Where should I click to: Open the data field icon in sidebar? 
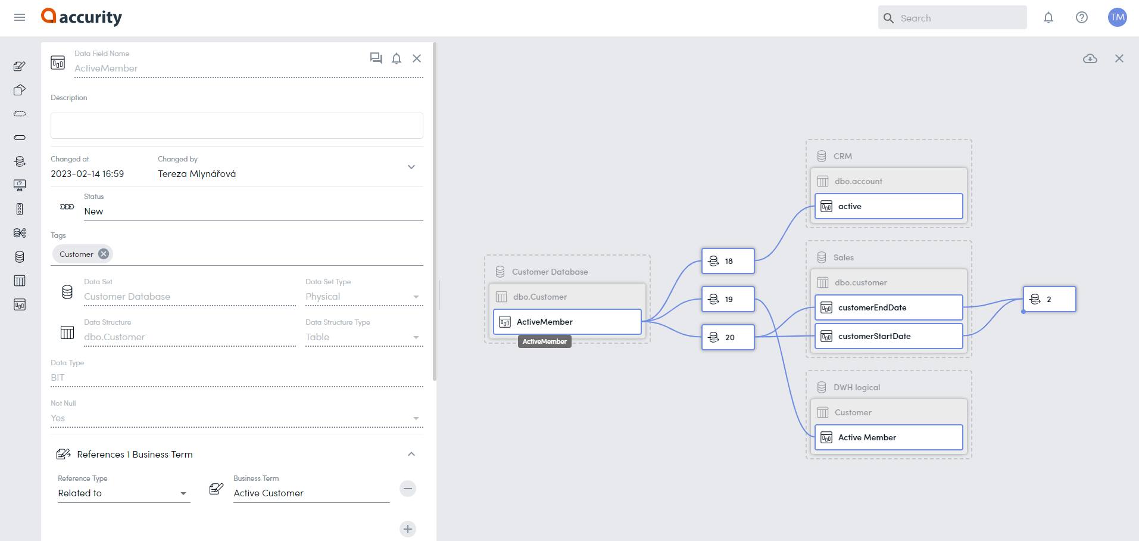pos(20,304)
